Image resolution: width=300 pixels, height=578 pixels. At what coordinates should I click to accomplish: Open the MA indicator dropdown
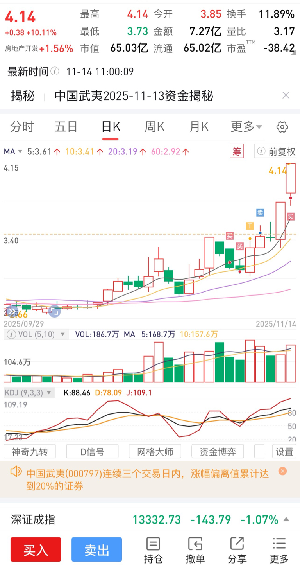click(13, 151)
